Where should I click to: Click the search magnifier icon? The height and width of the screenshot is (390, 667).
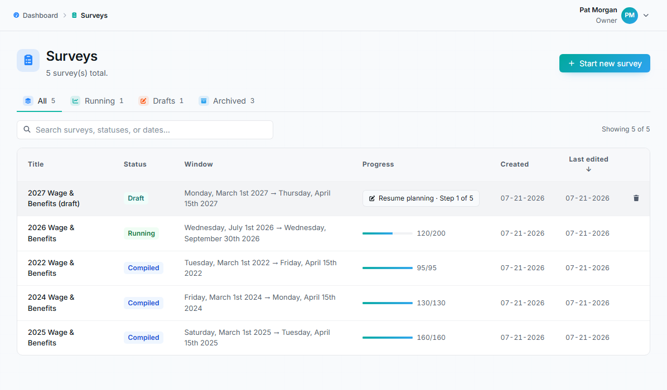[x=27, y=130]
